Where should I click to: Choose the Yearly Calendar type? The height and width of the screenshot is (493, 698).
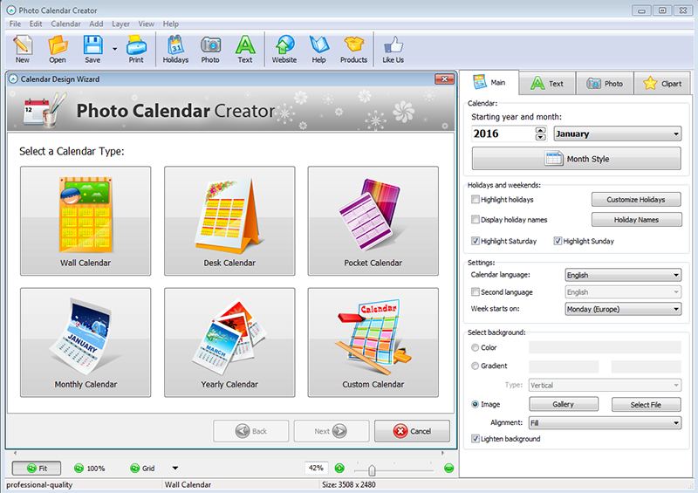tap(229, 342)
